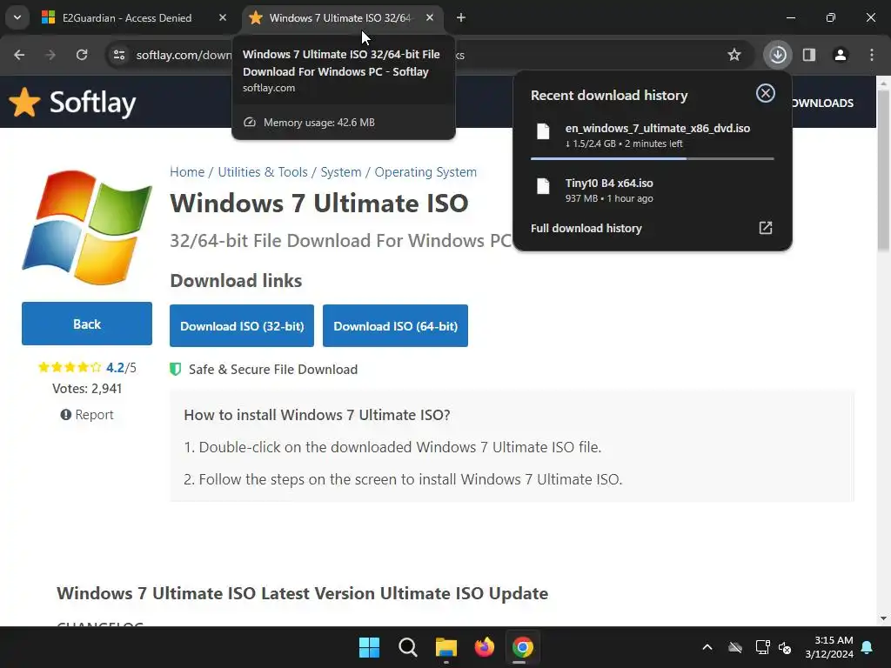Select the Windows 7 Ultimate ISO tab
Viewport: 891px width, 668px height.
(341, 17)
